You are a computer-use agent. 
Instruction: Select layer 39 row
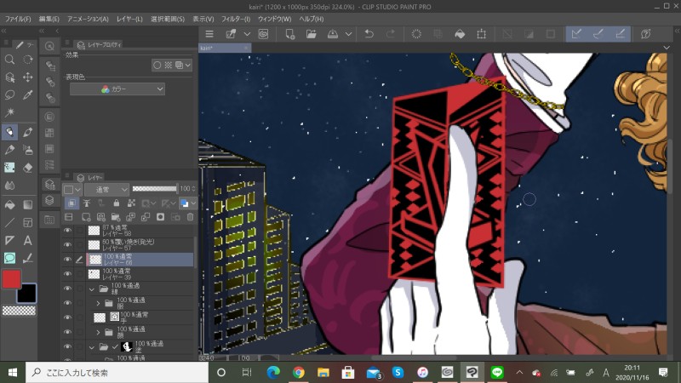pyautogui.click(x=139, y=274)
